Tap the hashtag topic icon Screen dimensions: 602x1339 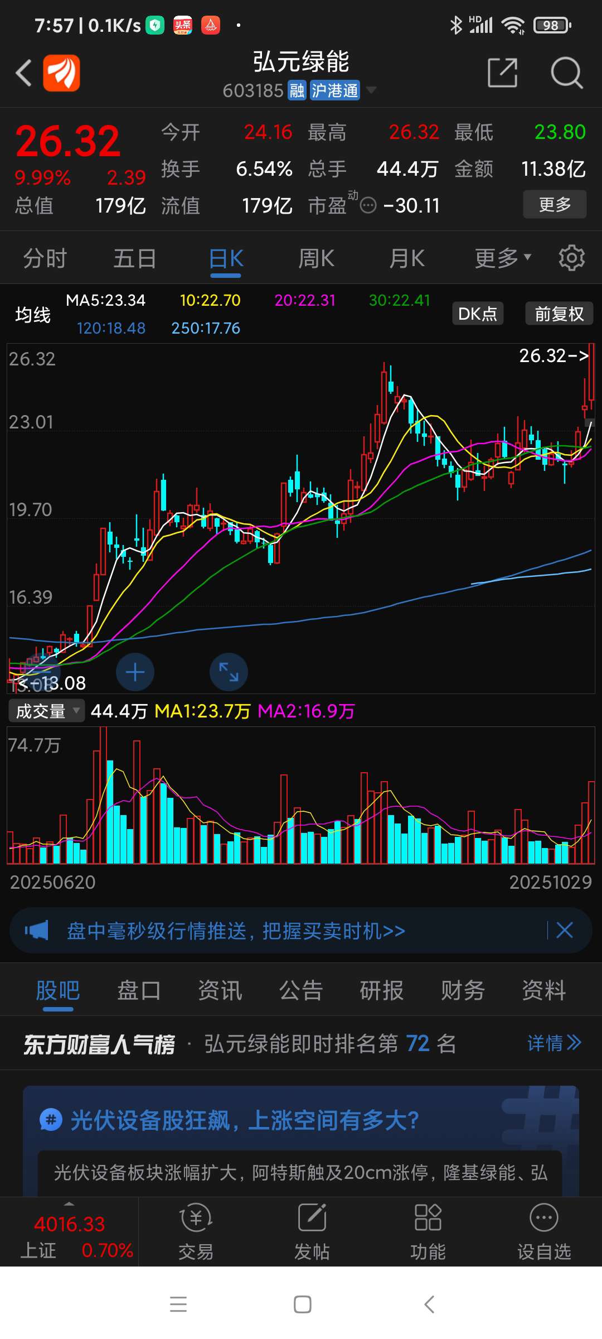[x=51, y=1119]
